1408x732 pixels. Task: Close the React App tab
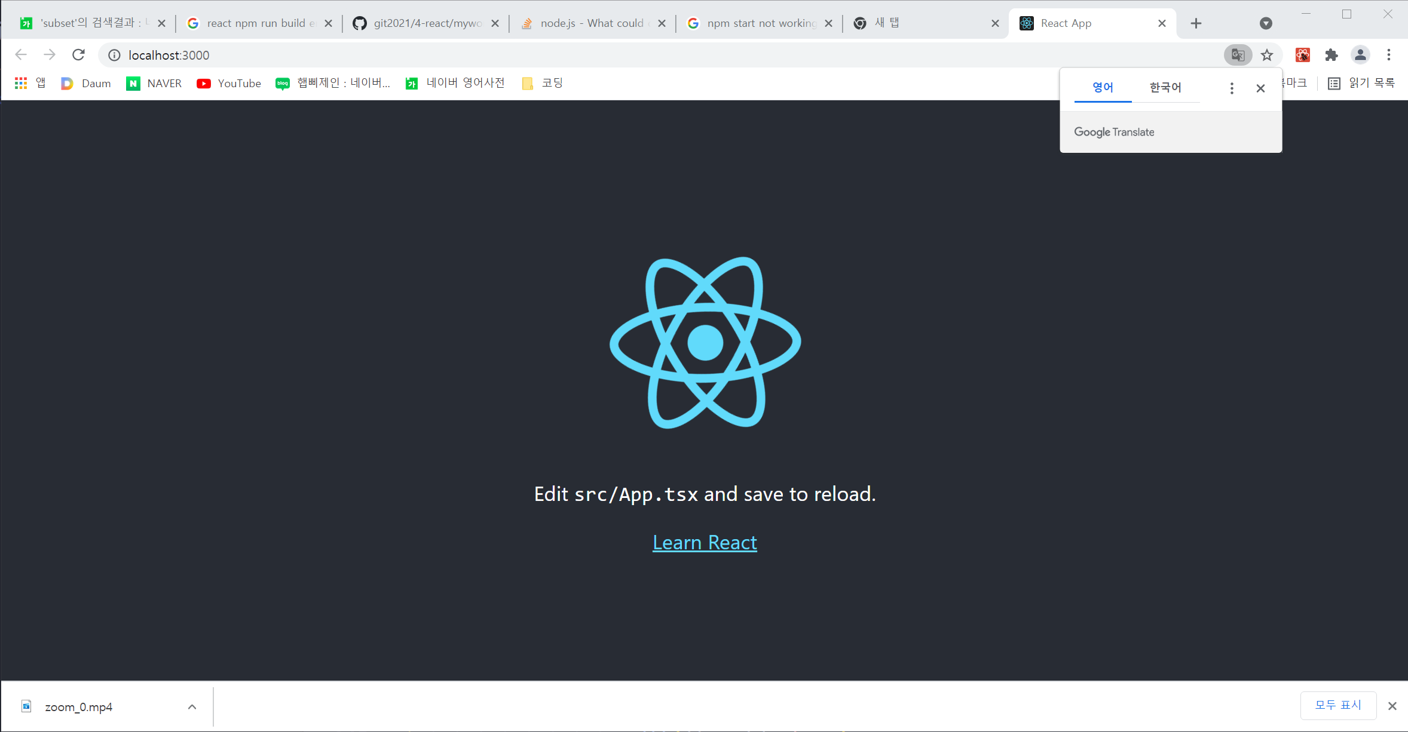click(x=1162, y=23)
